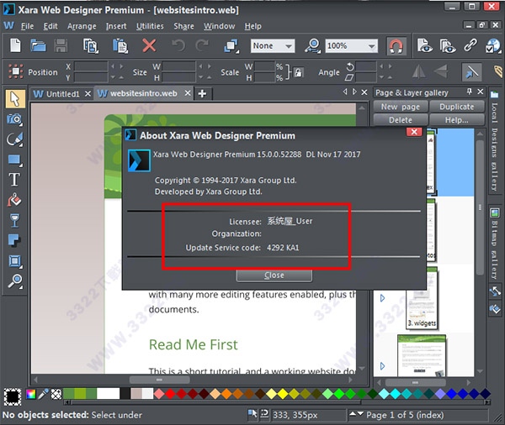
Task: Select the Rectangle tool
Action: click(15, 160)
